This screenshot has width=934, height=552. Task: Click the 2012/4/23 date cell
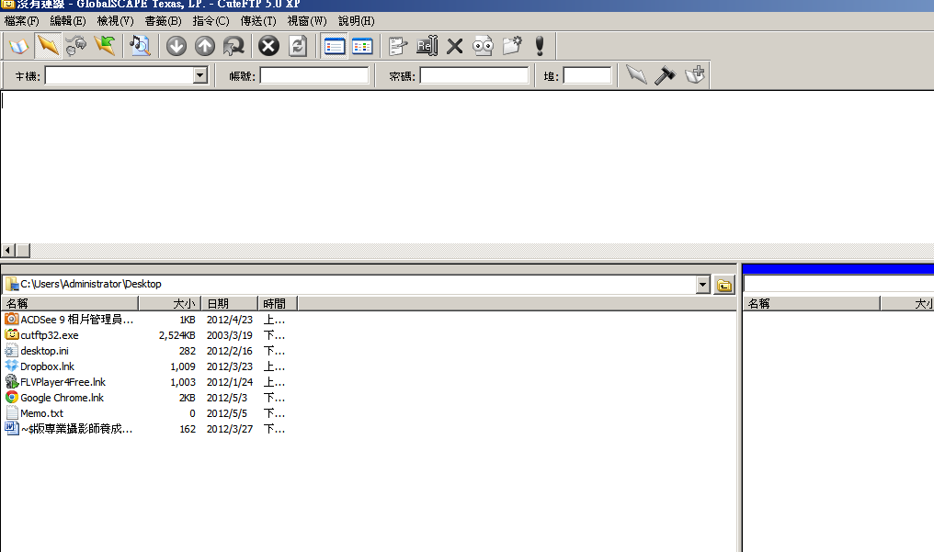tap(229, 320)
